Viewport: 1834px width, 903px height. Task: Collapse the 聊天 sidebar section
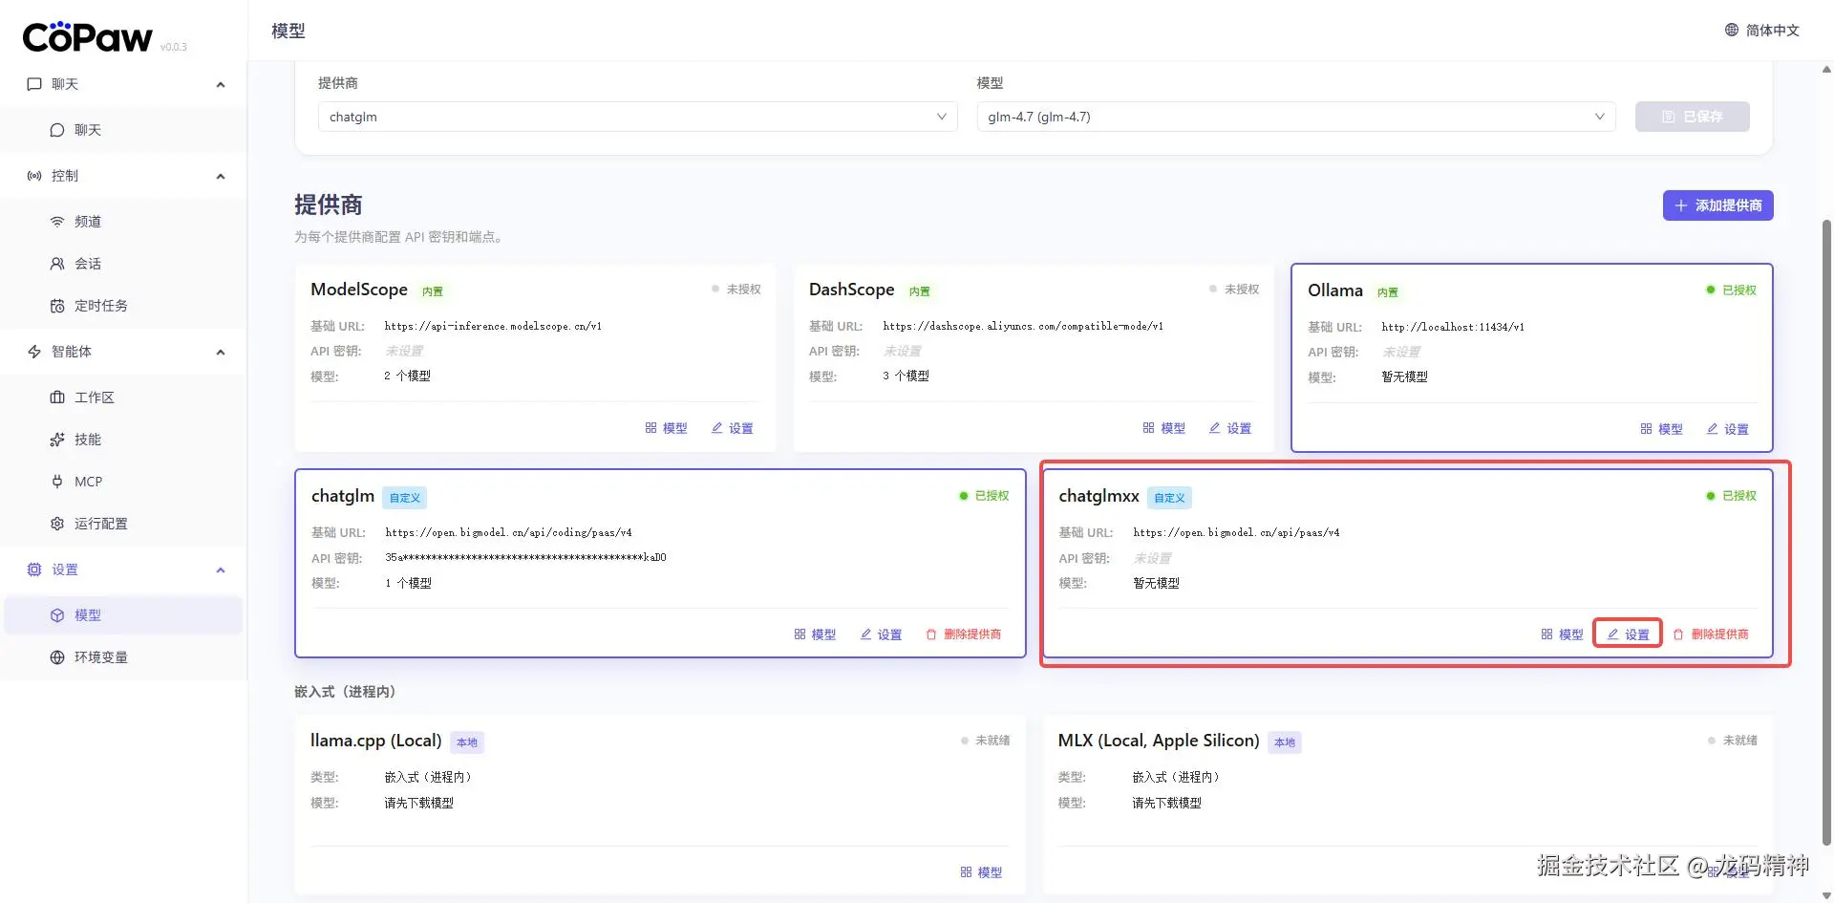[x=221, y=84]
